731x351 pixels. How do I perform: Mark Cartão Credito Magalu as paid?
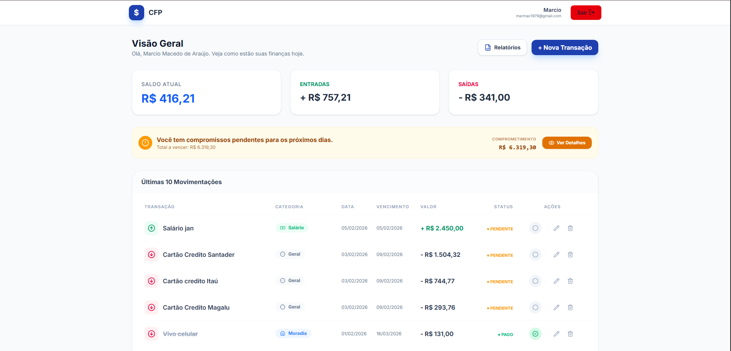(x=535, y=307)
